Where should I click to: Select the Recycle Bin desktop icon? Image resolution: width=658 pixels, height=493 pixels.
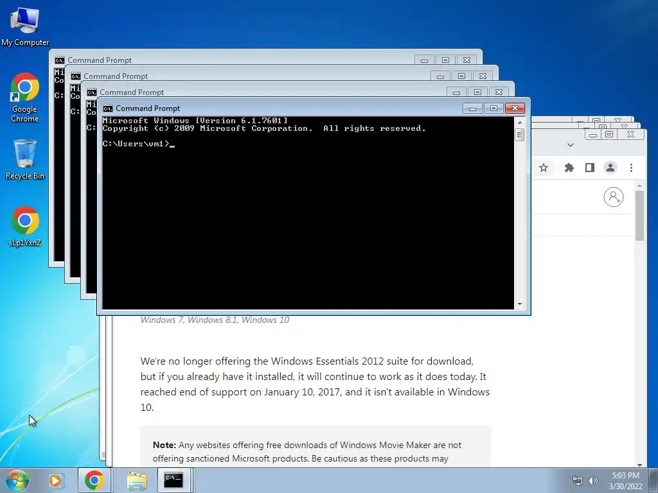[25, 160]
